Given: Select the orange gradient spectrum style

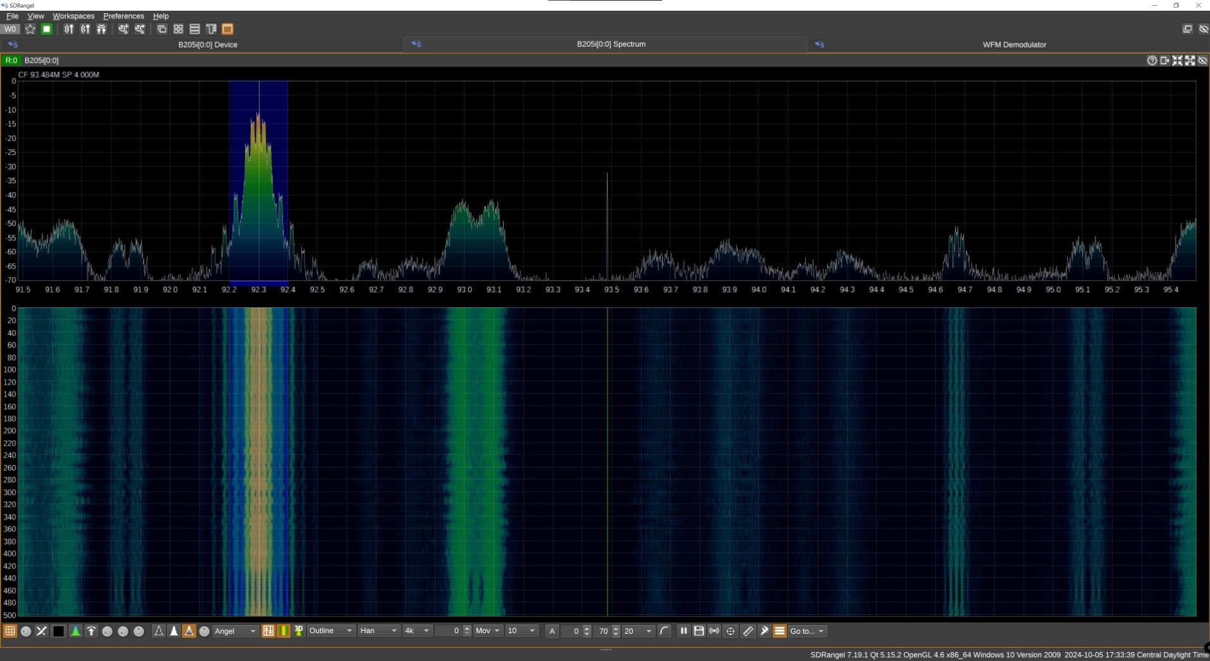Looking at the screenshot, I should [x=189, y=631].
